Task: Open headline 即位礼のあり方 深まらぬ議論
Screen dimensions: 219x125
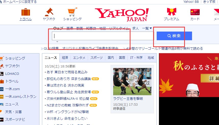Action: pos(69,79)
